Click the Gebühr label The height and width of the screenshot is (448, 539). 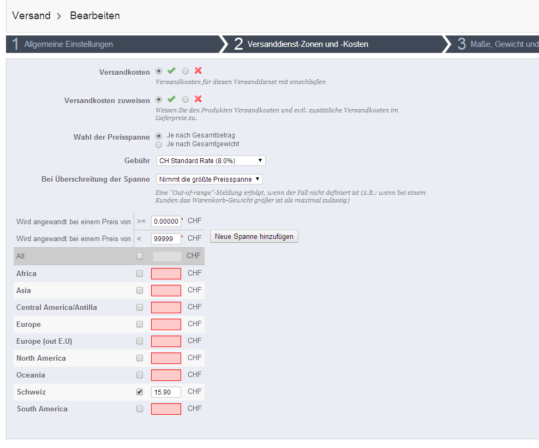pos(137,160)
